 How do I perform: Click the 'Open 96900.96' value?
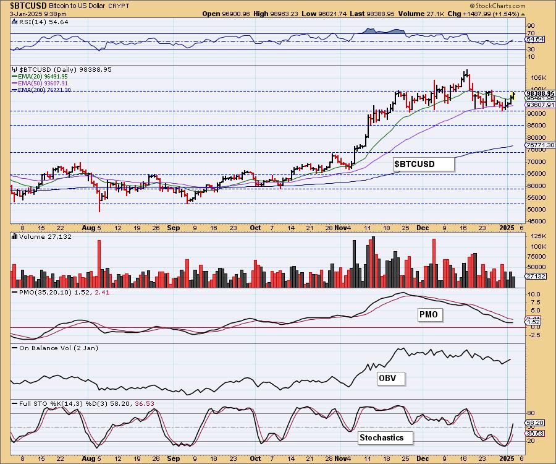point(226,14)
